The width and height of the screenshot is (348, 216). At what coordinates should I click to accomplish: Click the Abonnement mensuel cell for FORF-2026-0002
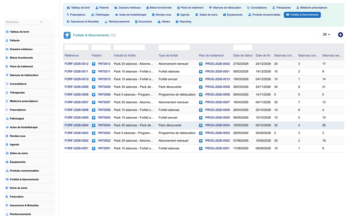pos(173,141)
